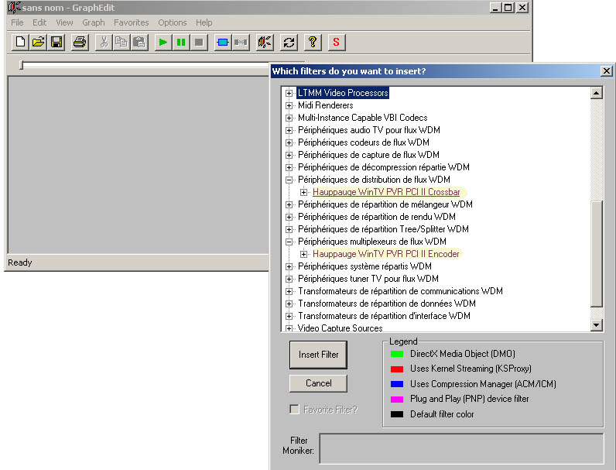Click the Insert Filter blue box icon
The width and height of the screenshot is (616, 470).
(x=222, y=42)
